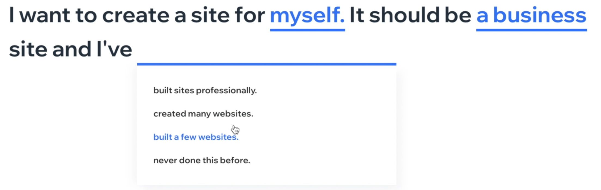601x190 pixels.
Task: Click the highlighted blue word 'few' in the list
Action: 189,137
